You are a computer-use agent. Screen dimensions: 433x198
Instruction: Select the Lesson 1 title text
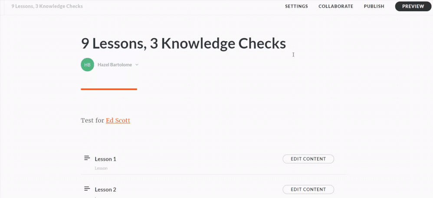105,159
